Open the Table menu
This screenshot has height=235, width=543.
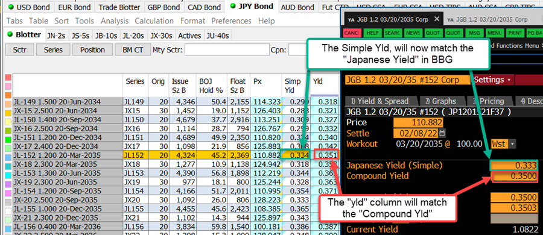coord(39,21)
